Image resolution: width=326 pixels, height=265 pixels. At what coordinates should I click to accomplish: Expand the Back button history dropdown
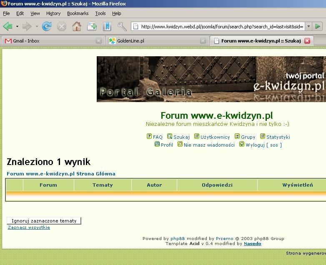coord(17,27)
